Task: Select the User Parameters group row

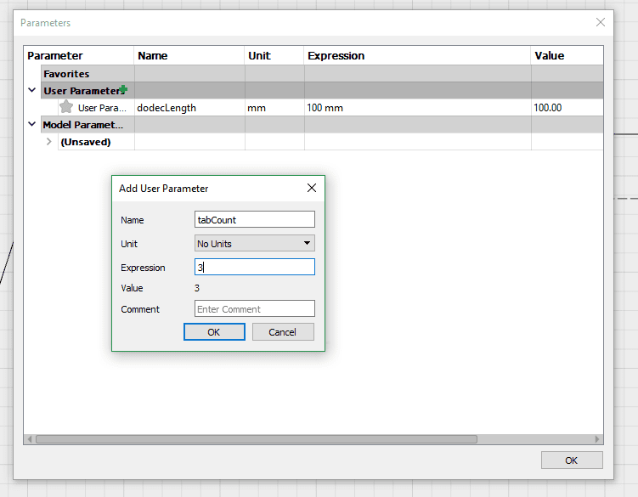Action: pyautogui.click(x=322, y=90)
